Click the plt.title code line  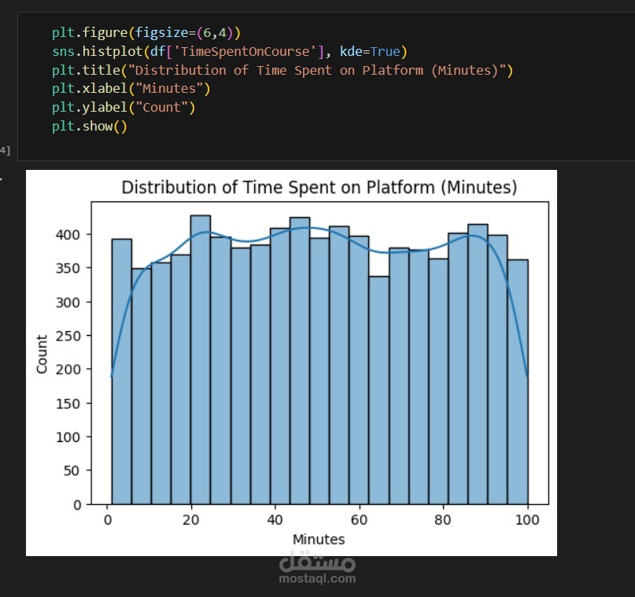coord(282,71)
